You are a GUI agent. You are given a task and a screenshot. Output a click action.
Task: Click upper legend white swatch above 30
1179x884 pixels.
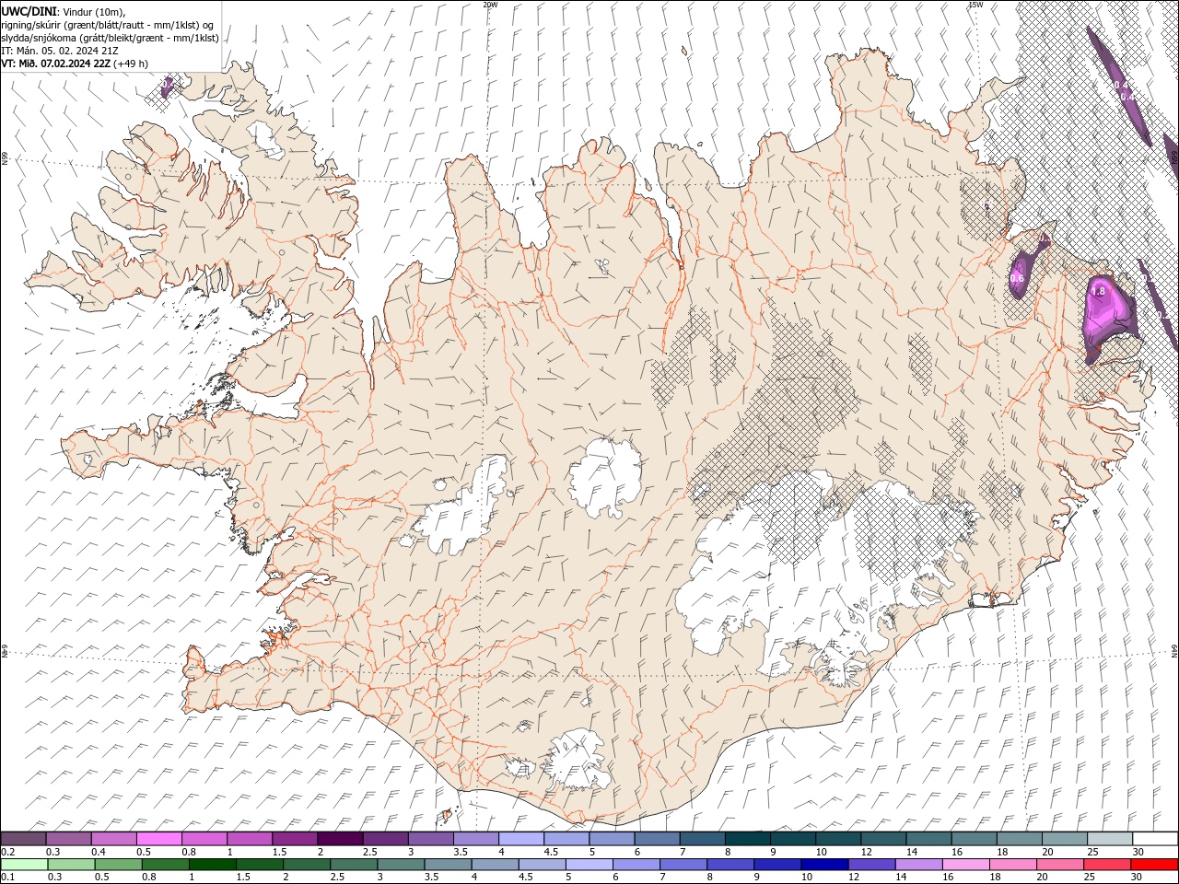point(1154,839)
